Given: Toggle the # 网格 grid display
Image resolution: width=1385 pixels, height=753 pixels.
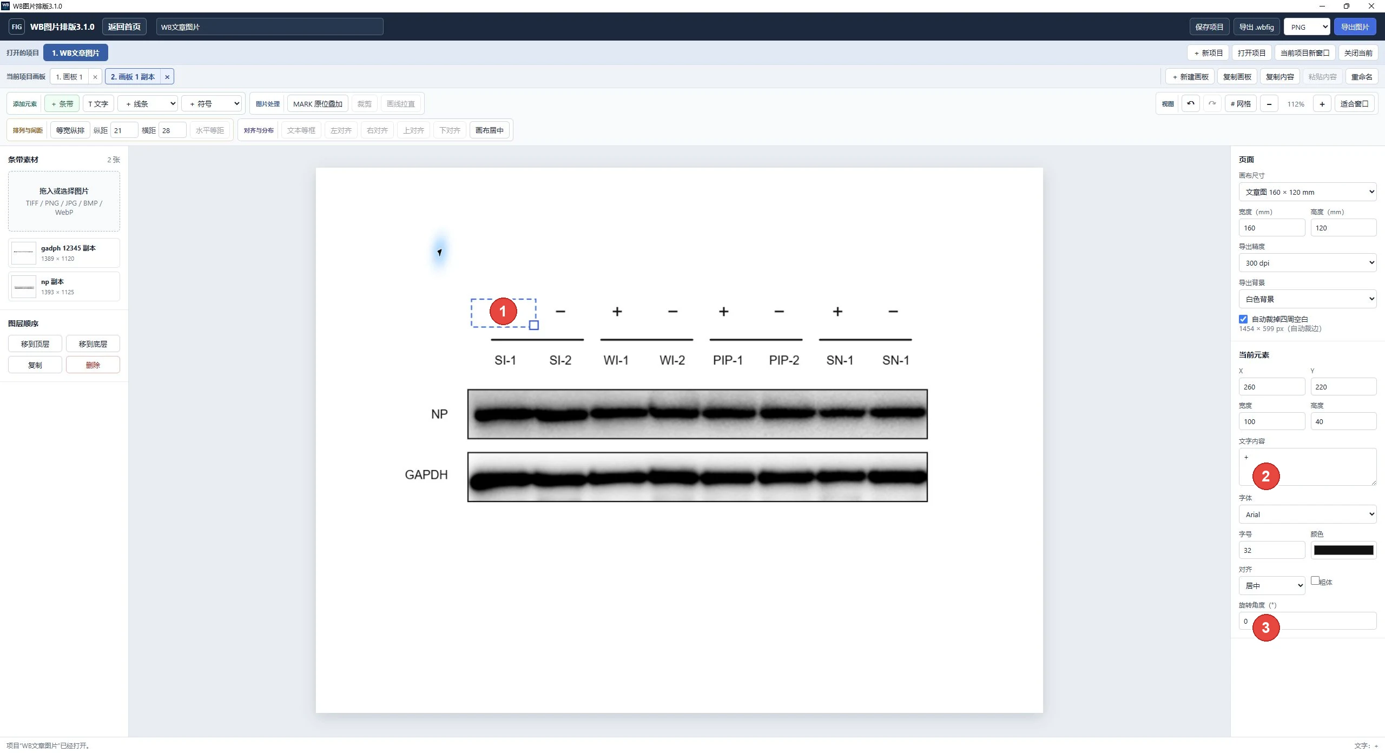Looking at the screenshot, I should tap(1241, 104).
